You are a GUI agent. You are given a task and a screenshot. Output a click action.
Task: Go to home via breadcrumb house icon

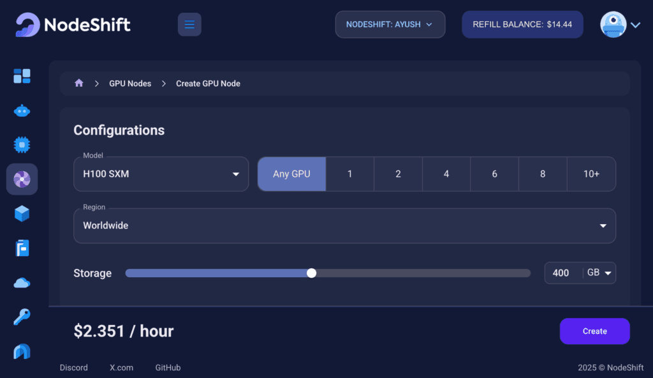click(78, 83)
